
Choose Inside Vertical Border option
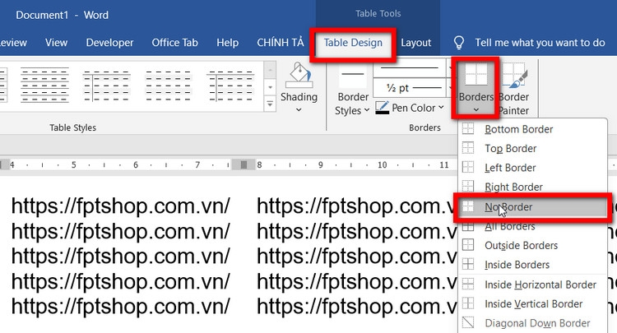(x=533, y=303)
